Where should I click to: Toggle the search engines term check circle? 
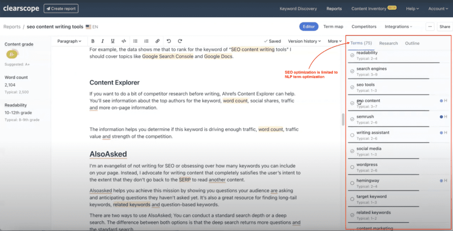click(352, 71)
